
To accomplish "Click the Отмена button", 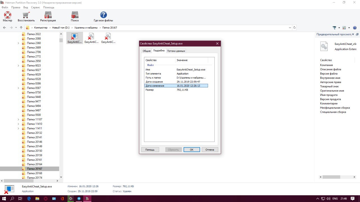I will [210, 150].
